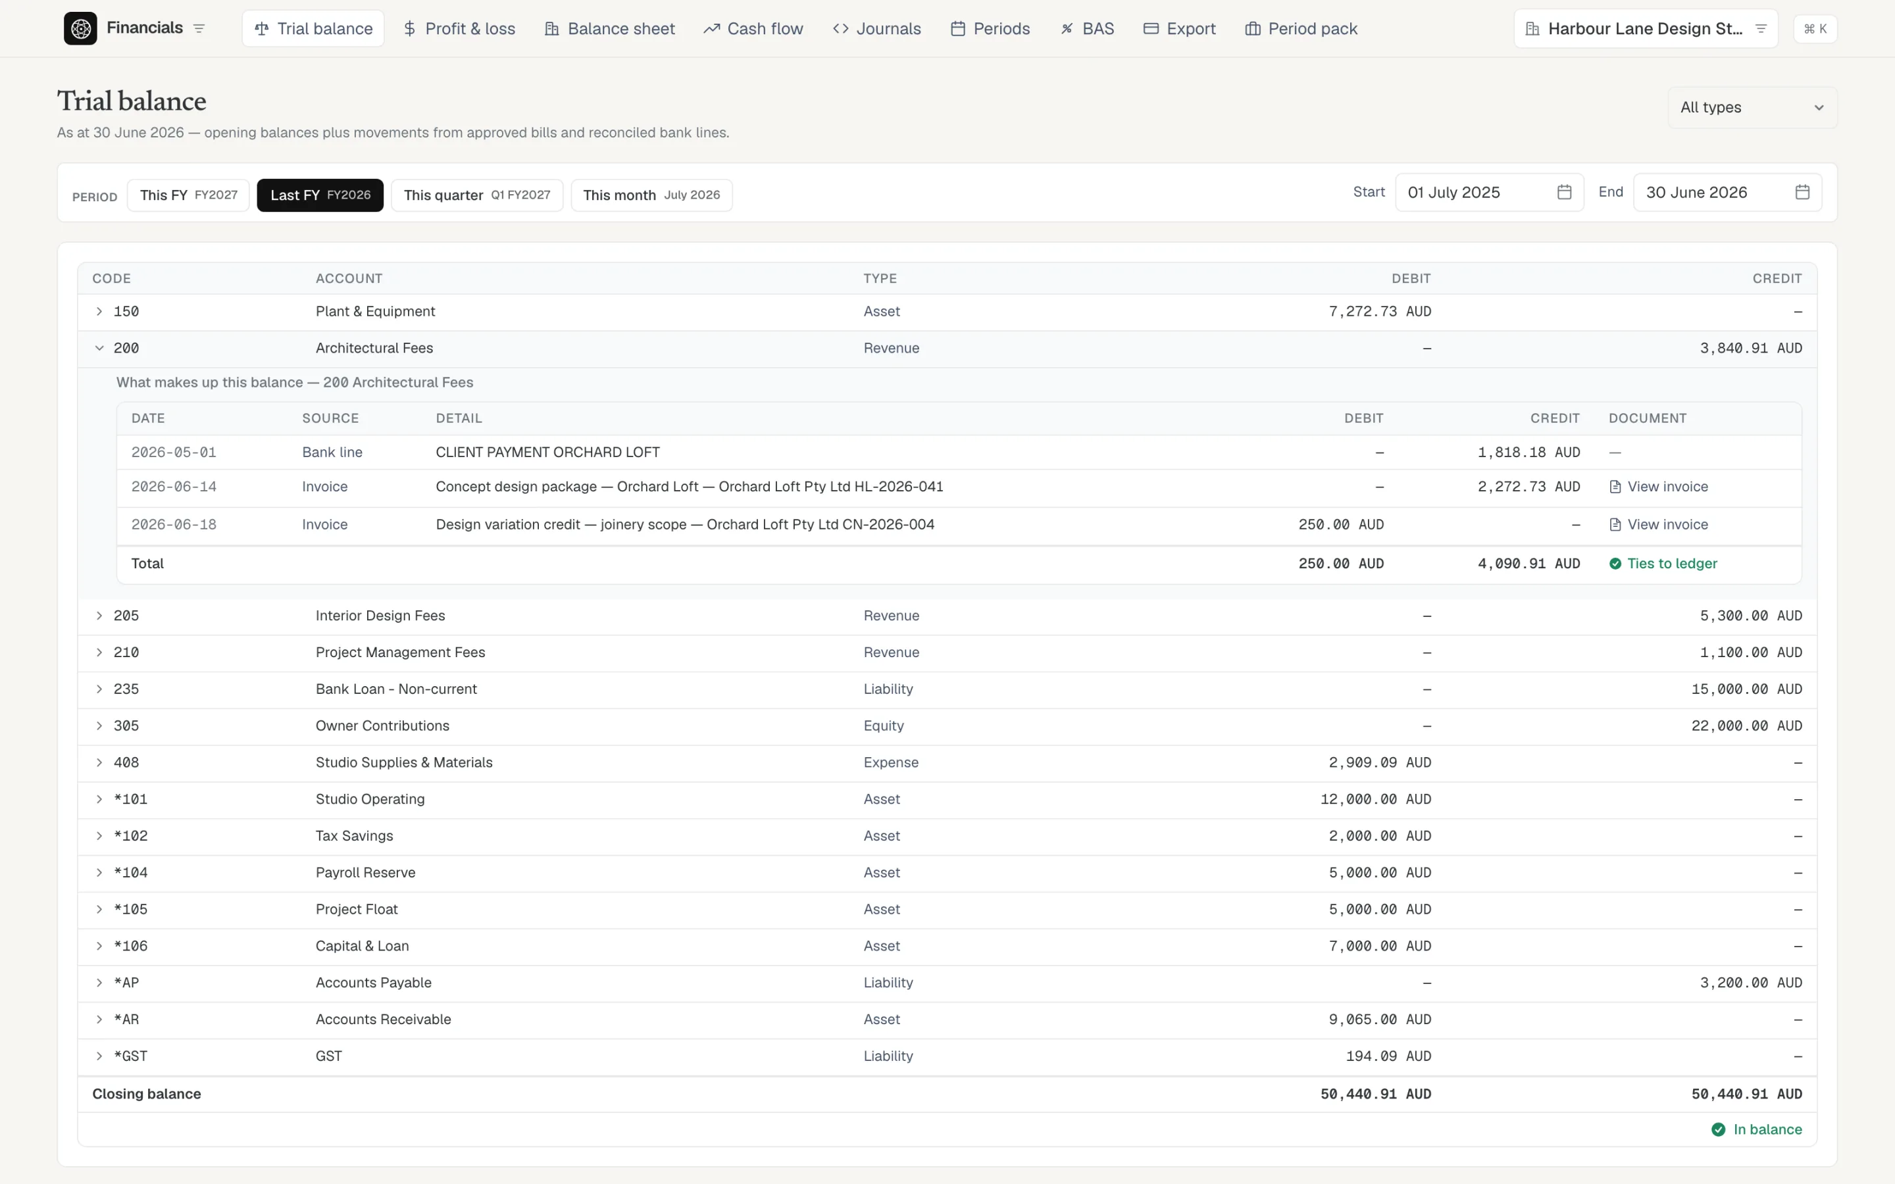Screen dimensions: 1895x1184
Task: Expand account 305 Owner Contributions row
Action: [x=99, y=726]
